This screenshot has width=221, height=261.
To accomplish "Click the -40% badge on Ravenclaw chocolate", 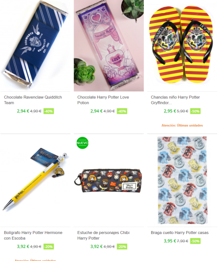I will pos(49,111).
